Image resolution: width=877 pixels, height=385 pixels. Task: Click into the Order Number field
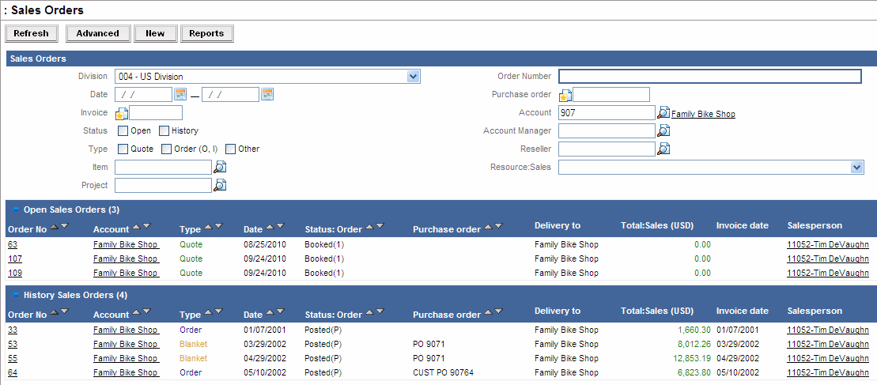point(709,77)
